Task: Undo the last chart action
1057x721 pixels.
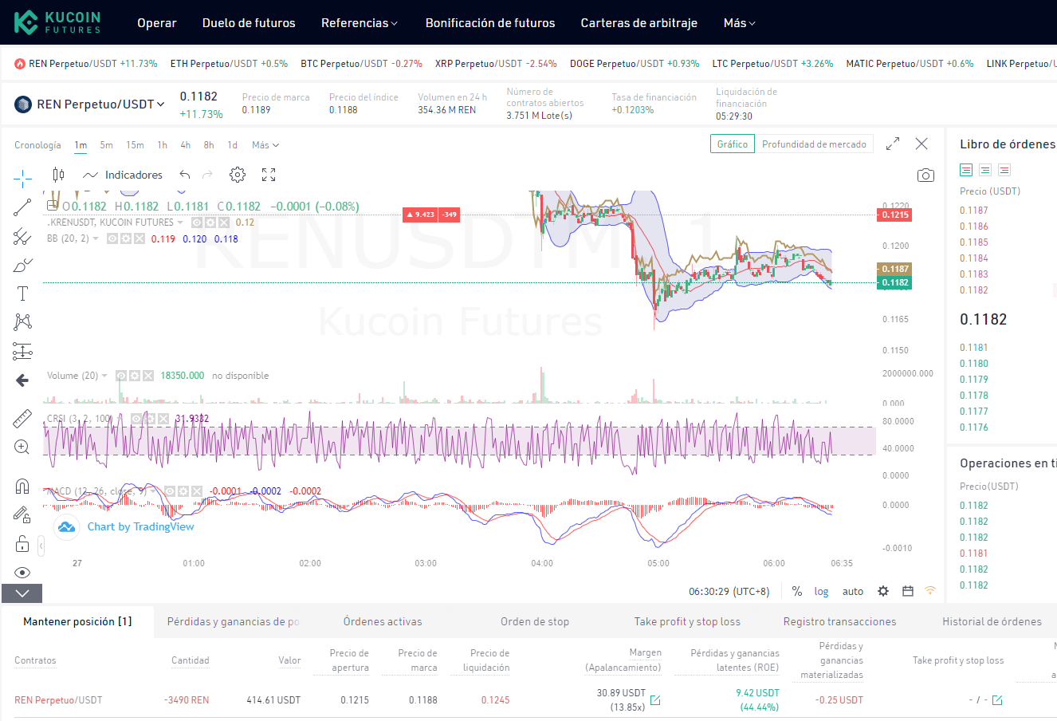Action: click(185, 175)
